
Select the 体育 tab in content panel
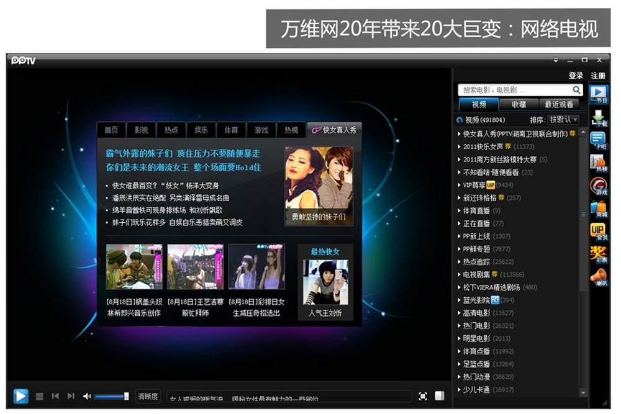(x=231, y=130)
